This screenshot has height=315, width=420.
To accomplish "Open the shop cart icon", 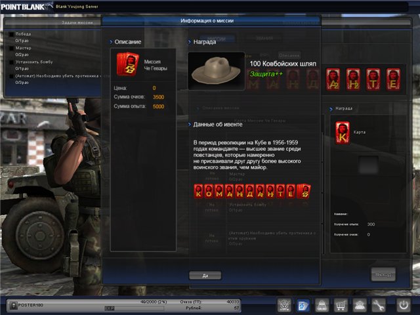I will pos(341,304).
